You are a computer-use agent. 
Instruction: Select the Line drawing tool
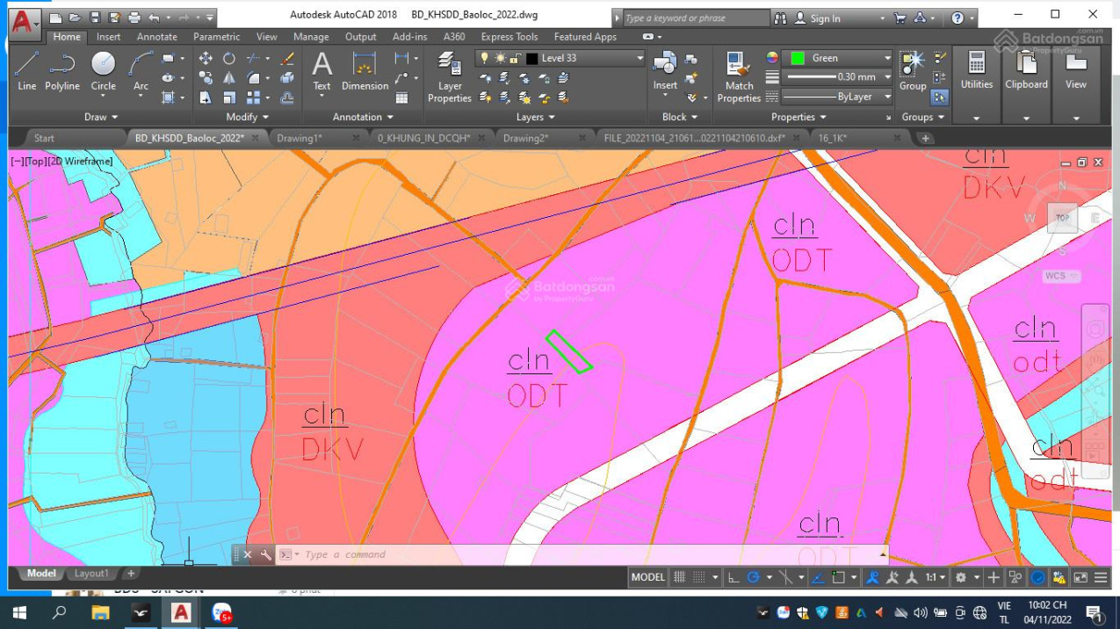(x=26, y=70)
